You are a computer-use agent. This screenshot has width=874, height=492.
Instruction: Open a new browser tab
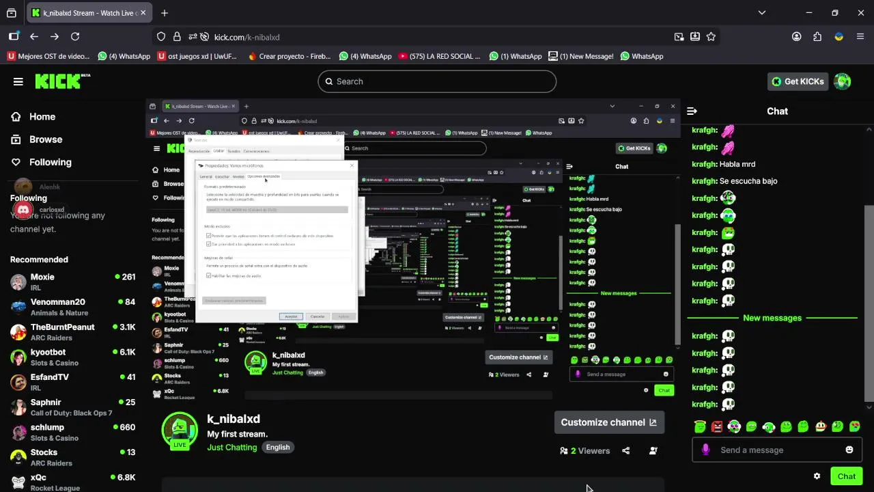(165, 13)
